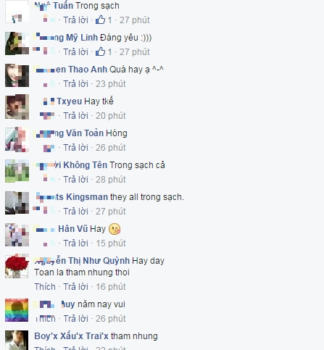324x350 pixels.
Task: Open the kiss emoji in Hân Vũ's comment
Action: (x=115, y=229)
